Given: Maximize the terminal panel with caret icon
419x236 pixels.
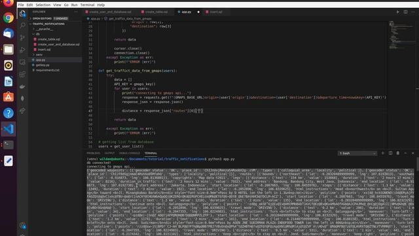Looking at the screenshot, I should (x=405, y=153).
